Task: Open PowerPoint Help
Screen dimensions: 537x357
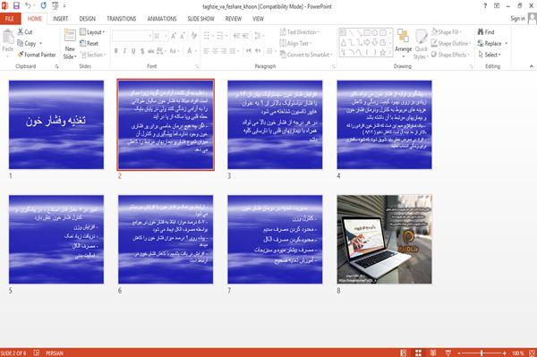Action: (x=485, y=6)
